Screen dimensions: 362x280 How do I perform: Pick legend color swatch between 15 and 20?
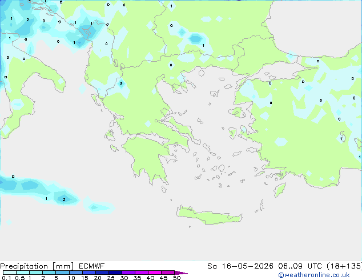(x=89, y=273)
